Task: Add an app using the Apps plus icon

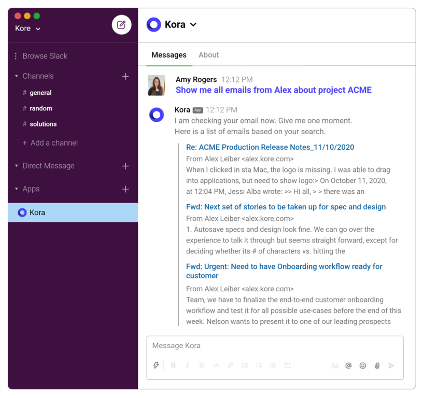Action: coord(125,189)
